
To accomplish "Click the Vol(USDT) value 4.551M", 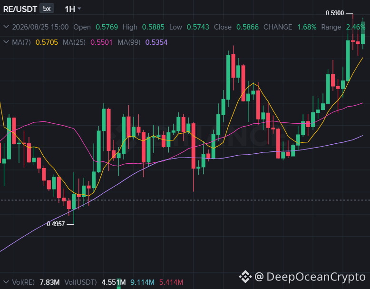I will pos(114,282).
